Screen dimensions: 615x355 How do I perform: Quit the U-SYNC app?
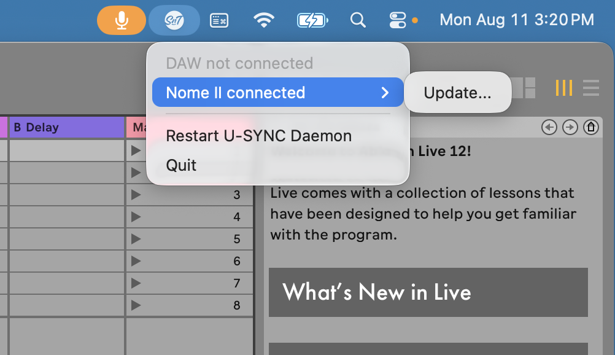coord(181,165)
